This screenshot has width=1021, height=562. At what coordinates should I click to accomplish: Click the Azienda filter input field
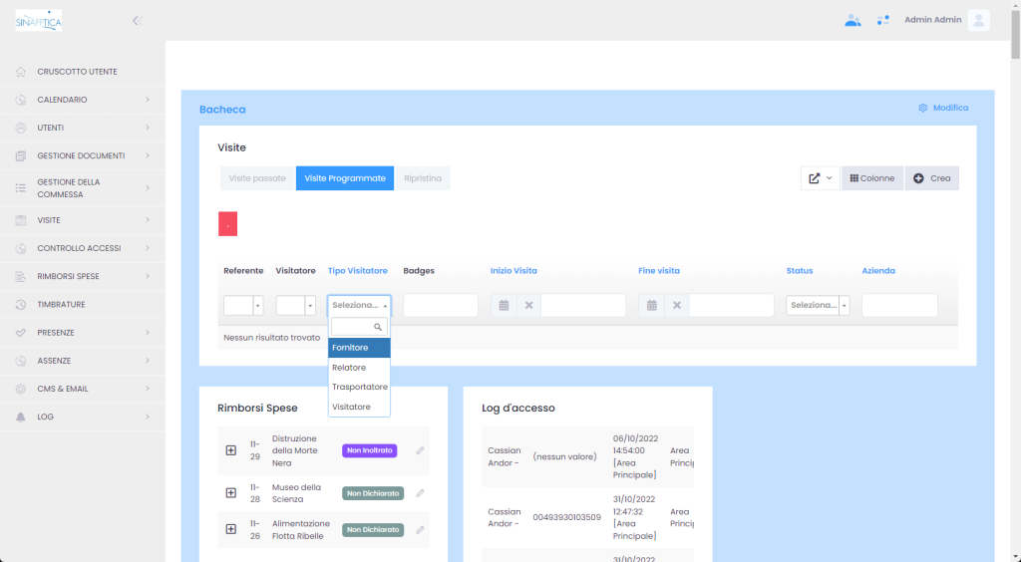click(x=899, y=306)
